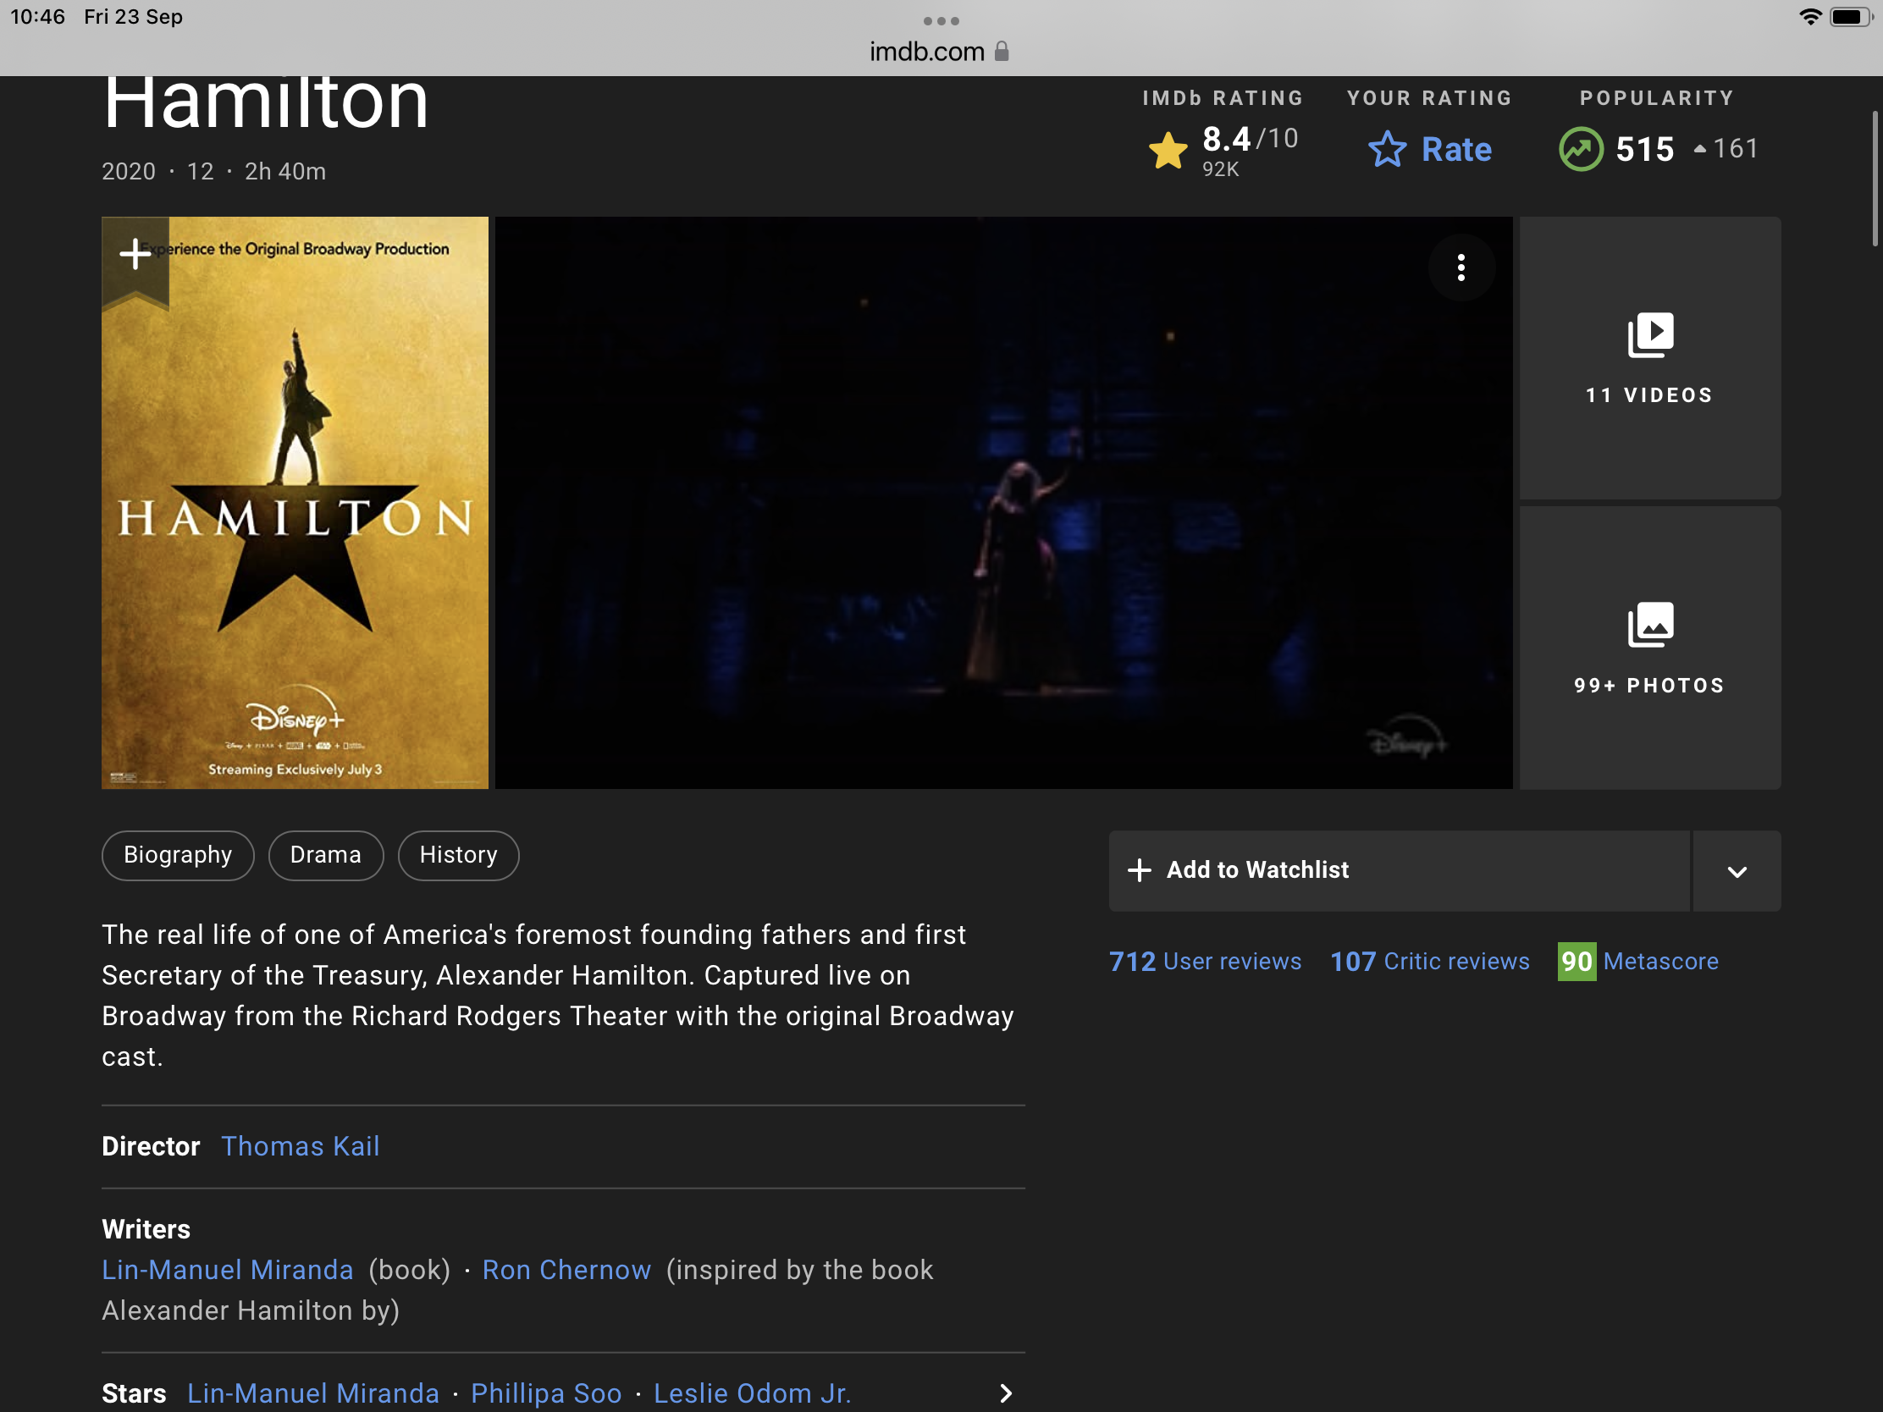Image resolution: width=1883 pixels, height=1412 pixels.
Task: Click the green 90 Metascore badge
Action: 1576,961
